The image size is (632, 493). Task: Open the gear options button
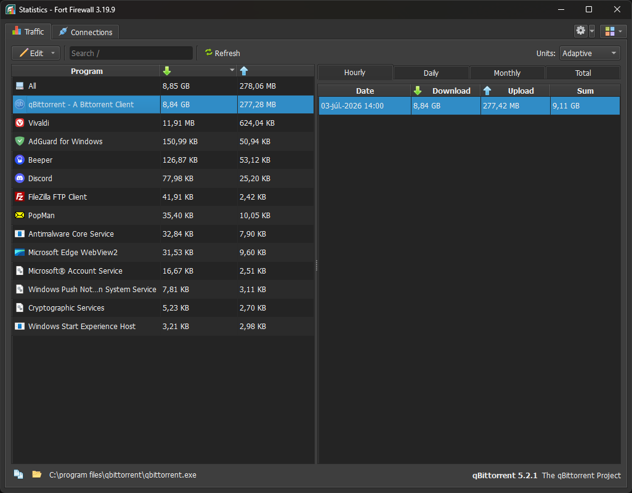tap(580, 31)
